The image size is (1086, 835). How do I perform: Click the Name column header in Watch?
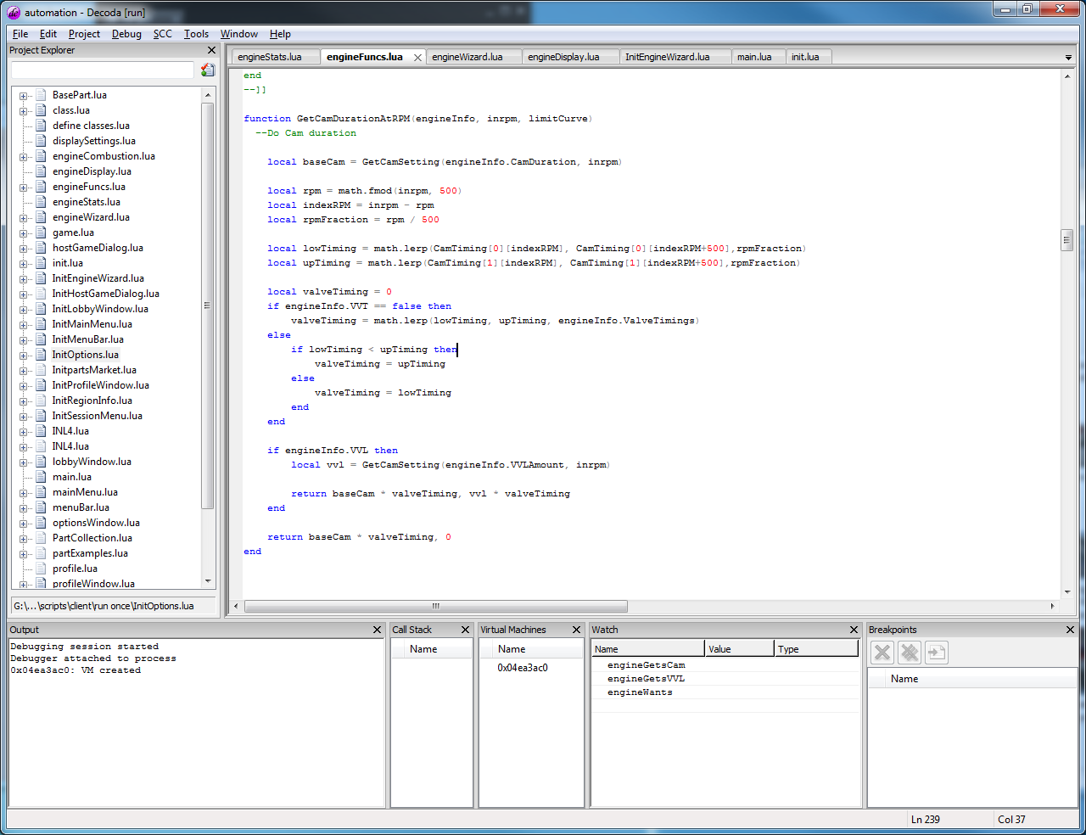pos(648,649)
